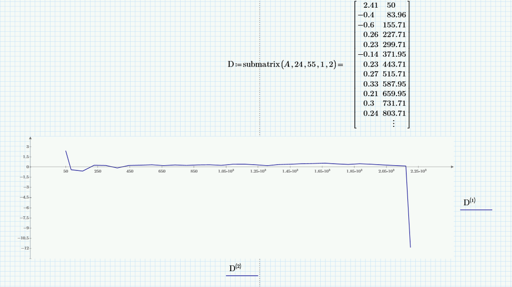Viewport: 512px width, 287px height.
Task: Click the matrix ellipsis to show more rows
Action: [x=394, y=123]
